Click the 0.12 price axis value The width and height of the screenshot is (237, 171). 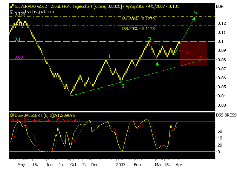[222, 23]
